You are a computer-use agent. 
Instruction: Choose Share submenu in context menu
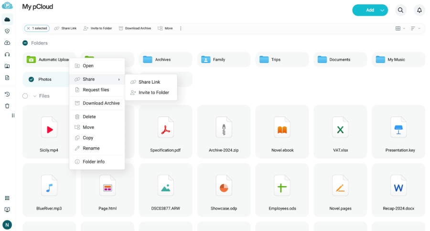click(97, 79)
